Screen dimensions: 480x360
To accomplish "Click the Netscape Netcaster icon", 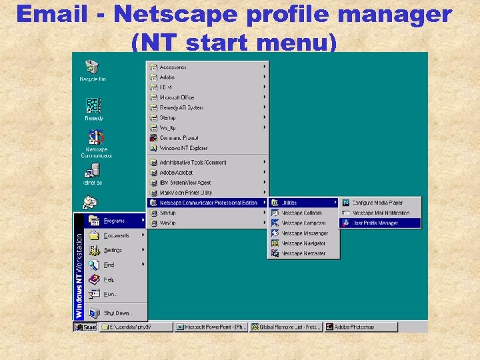I will point(275,253).
